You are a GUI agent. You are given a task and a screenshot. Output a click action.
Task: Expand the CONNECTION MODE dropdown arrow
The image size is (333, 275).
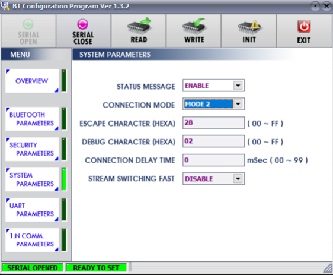pyautogui.click(x=238, y=104)
